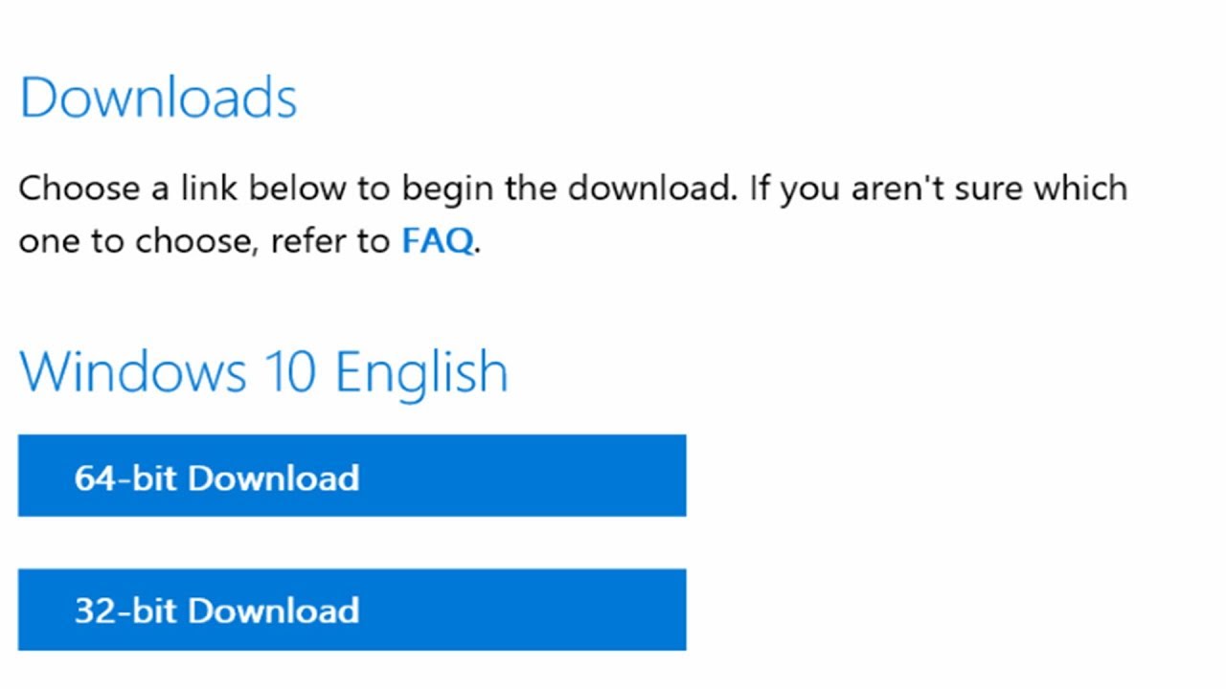Click the '32-bit' text on the second button
1226x689 pixels.
(x=125, y=611)
